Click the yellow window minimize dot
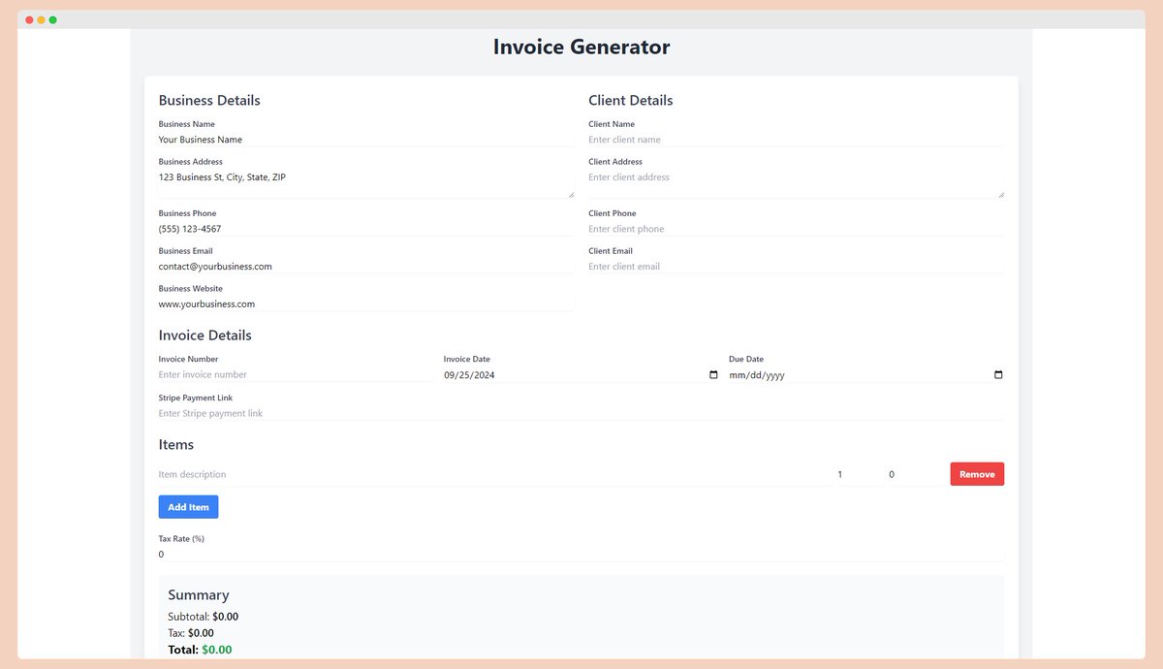 [41, 20]
